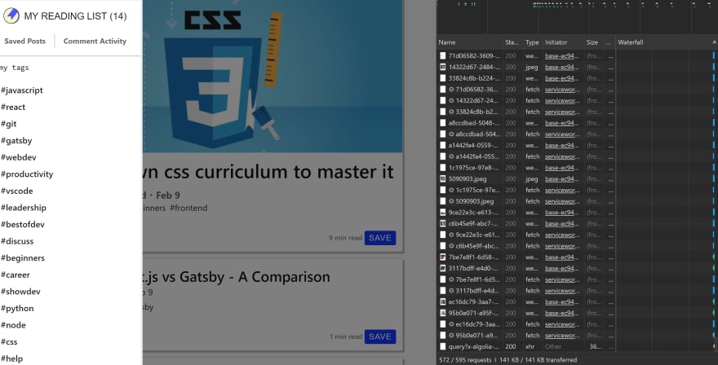Image resolution: width=718 pixels, height=365 pixels.
Task: Click the CSS3 cover image
Action: [273, 76]
